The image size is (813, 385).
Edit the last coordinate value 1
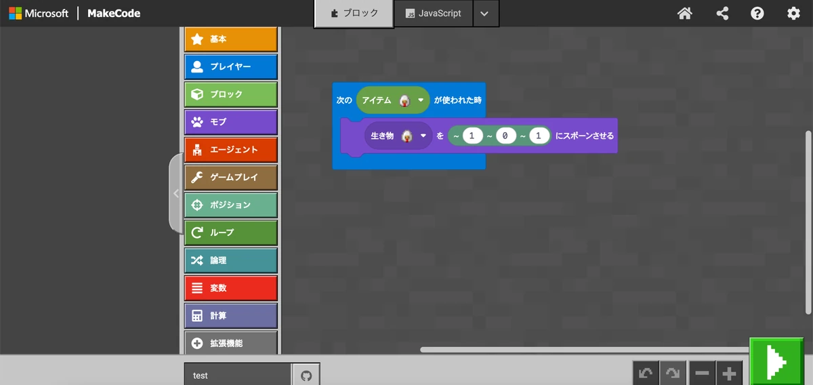point(539,136)
